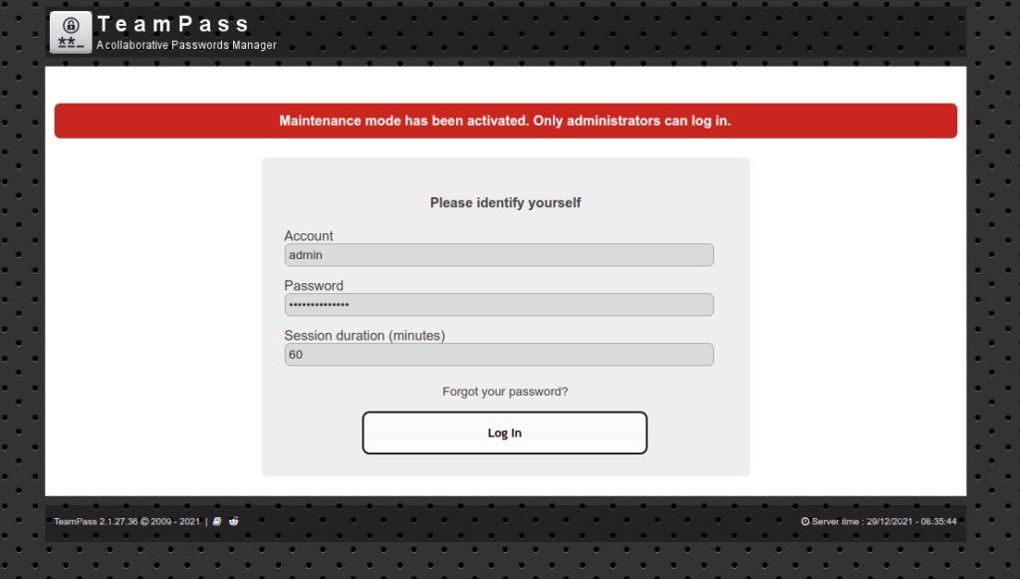1020x579 pixels.
Task: Click the Server time text in footer
Action: pyautogui.click(x=885, y=522)
